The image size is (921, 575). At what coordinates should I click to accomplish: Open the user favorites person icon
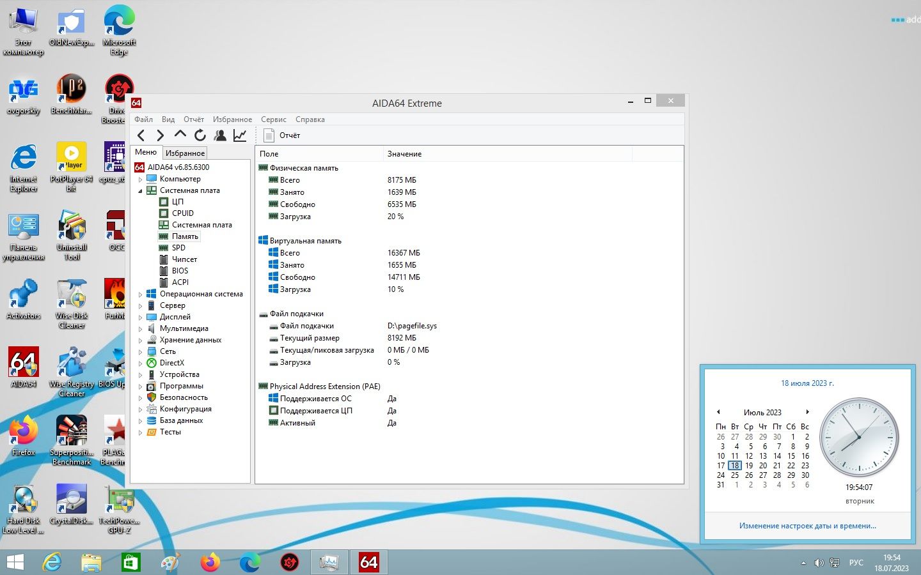tap(220, 135)
